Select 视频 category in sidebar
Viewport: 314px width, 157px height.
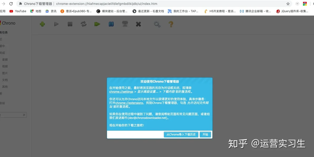(5, 66)
